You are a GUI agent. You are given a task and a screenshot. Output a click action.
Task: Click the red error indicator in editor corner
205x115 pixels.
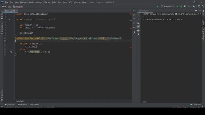[130, 14]
